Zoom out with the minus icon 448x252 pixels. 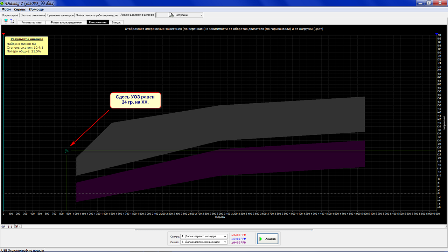coord(3,226)
